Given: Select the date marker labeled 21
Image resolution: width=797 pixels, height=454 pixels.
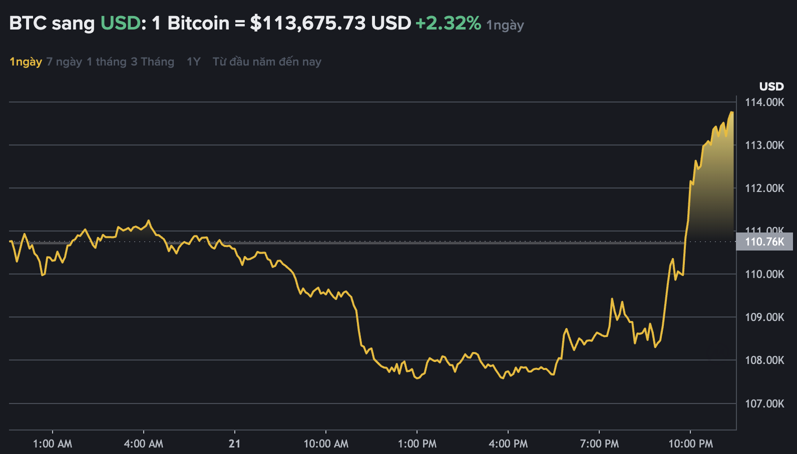Looking at the screenshot, I should 234,443.
